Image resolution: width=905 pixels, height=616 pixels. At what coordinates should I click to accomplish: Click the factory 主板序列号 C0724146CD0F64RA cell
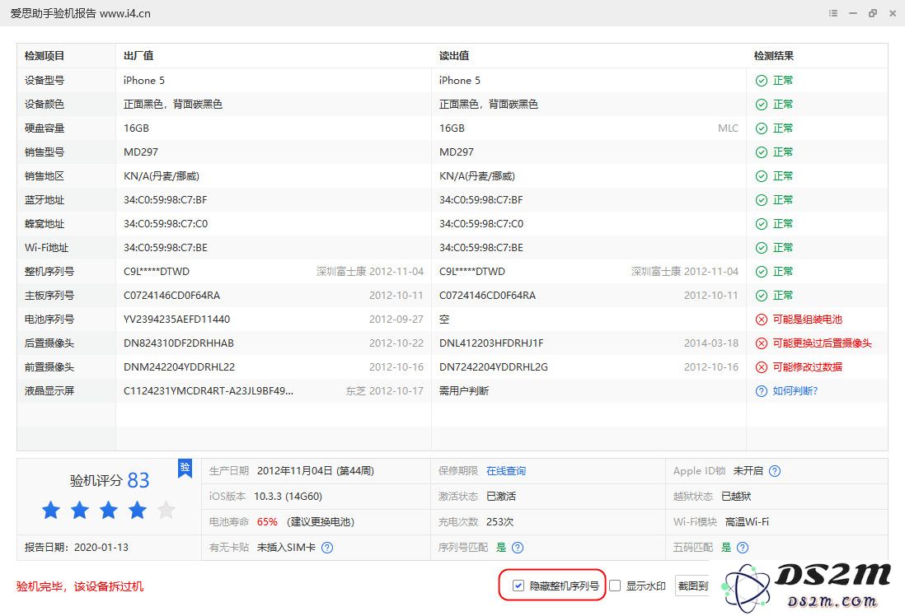(171, 296)
